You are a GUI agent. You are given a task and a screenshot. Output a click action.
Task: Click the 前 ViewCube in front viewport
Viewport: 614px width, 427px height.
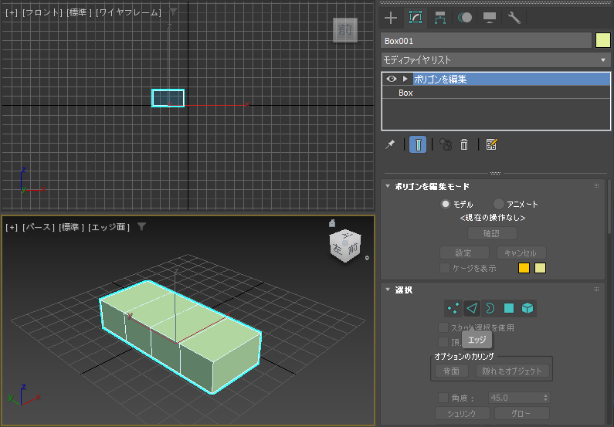pos(345,30)
